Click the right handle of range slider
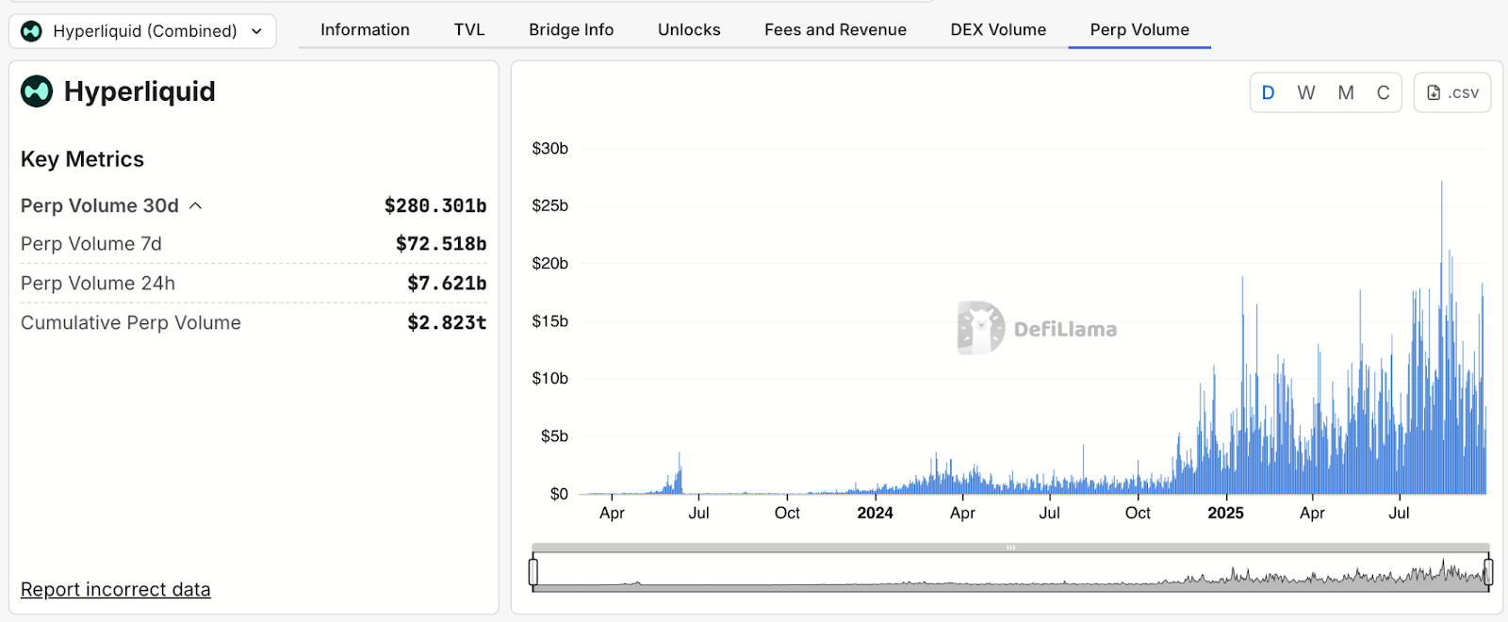Image resolution: width=1508 pixels, height=622 pixels. click(x=1488, y=572)
